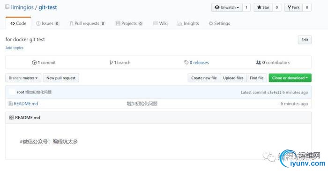Click New pull request button
This screenshot has width=328, height=171.
click(61, 78)
